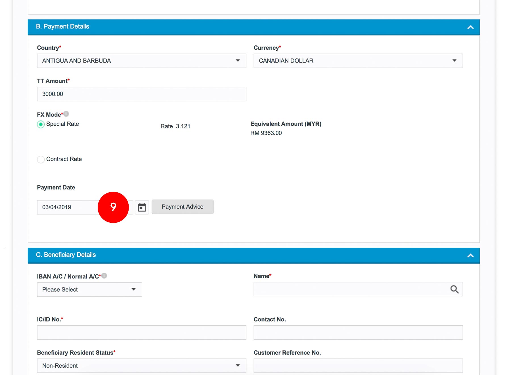The height and width of the screenshot is (375, 511).
Task: Open the Payment Date calendar picker
Action: 142,207
